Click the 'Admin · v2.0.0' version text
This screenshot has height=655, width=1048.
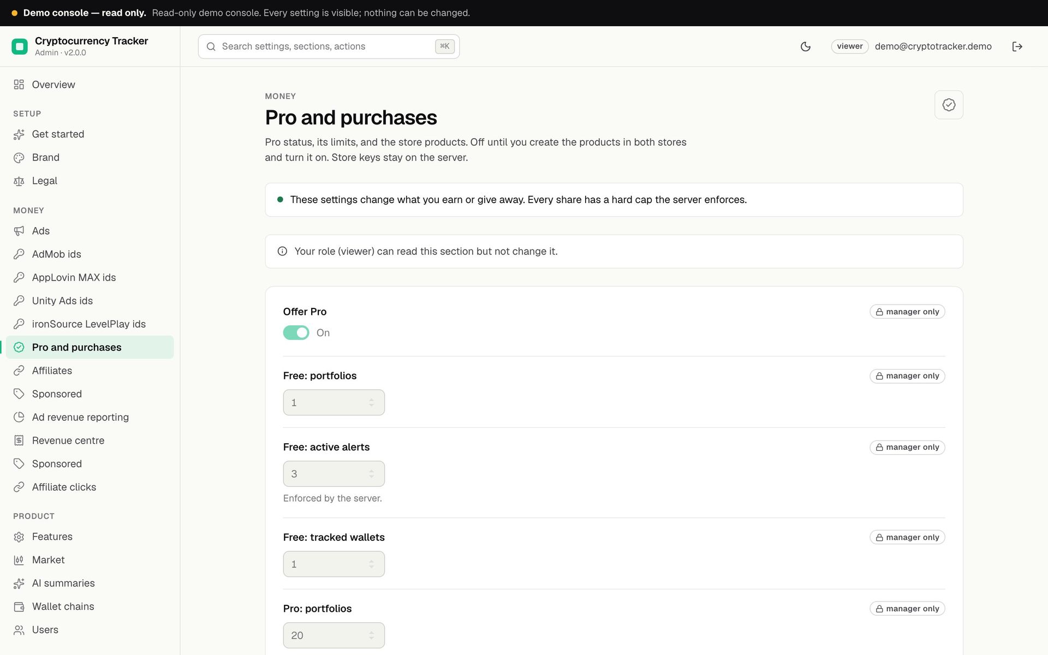[61, 53]
